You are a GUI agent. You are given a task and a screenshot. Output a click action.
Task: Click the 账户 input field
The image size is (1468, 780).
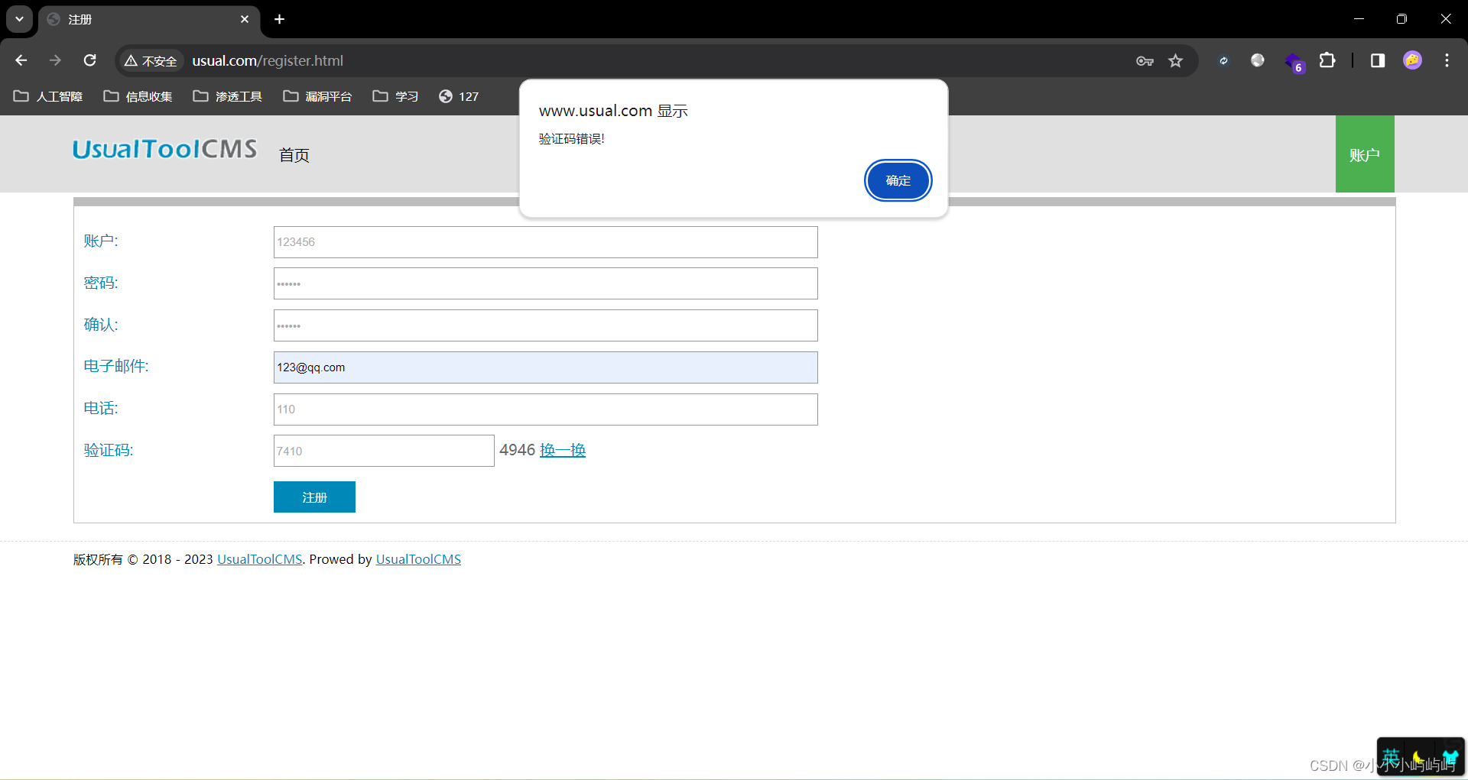click(x=546, y=242)
